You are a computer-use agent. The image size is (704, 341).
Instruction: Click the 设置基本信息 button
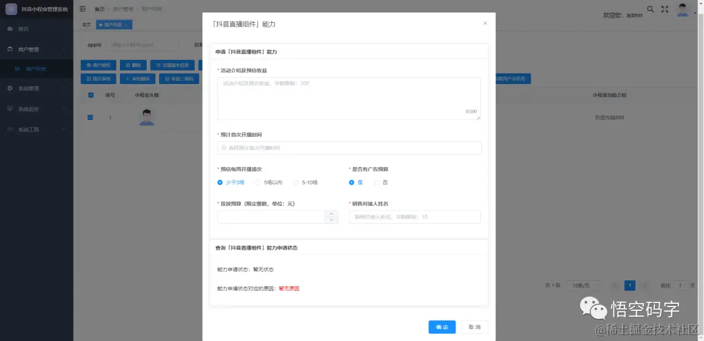click(x=172, y=65)
